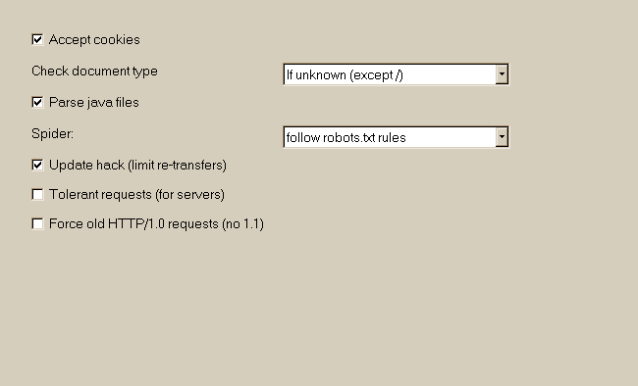Click the 'Update hack' label text
Viewport: 638px width, 386px height.
tap(86, 165)
